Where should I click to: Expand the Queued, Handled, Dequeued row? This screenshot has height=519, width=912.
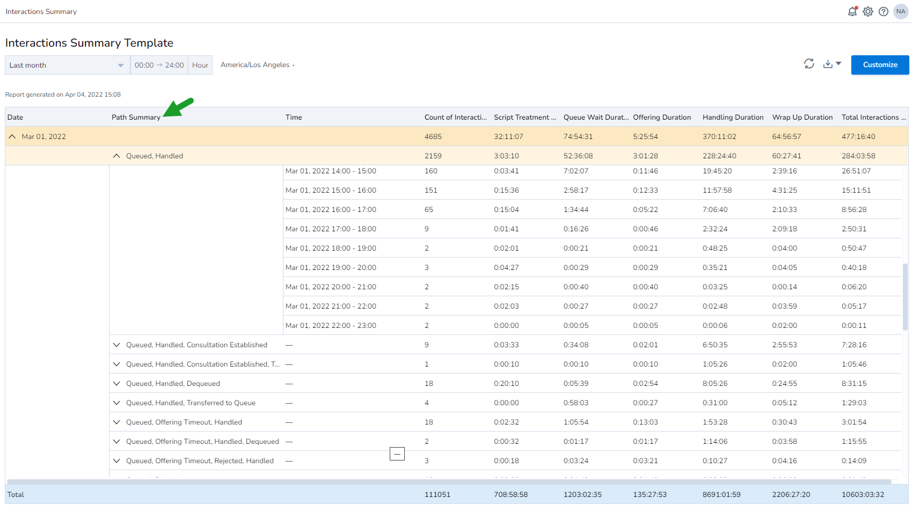116,383
